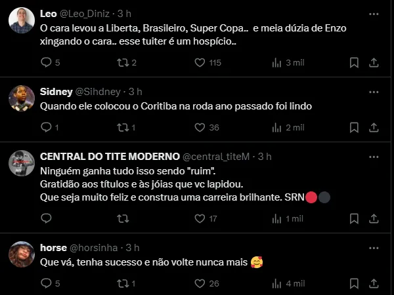
Task: Like Leo's tweet about Liberta
Action: coord(200,63)
